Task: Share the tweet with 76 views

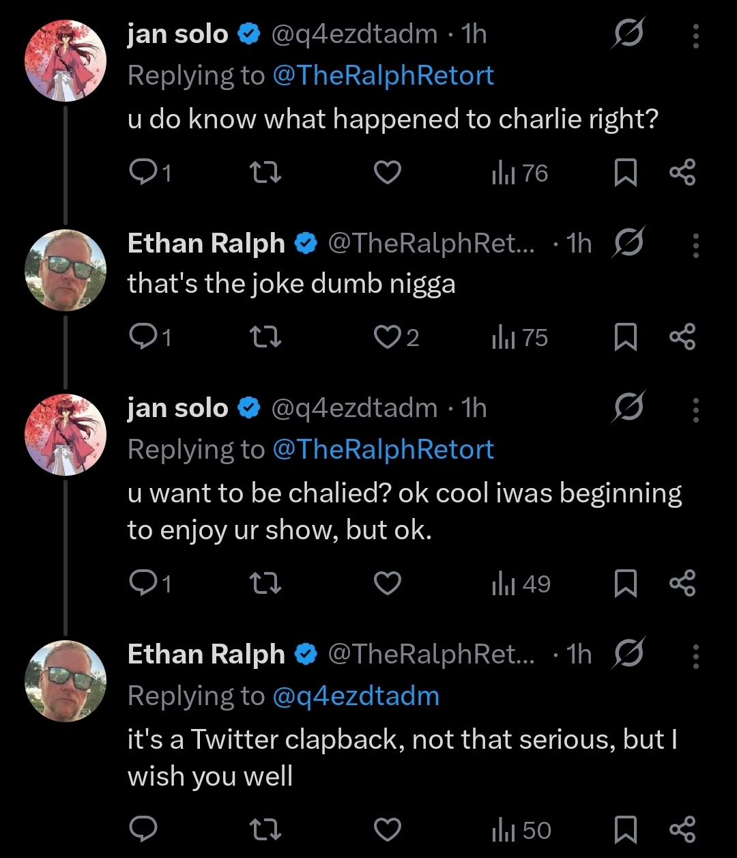Action: tap(682, 173)
